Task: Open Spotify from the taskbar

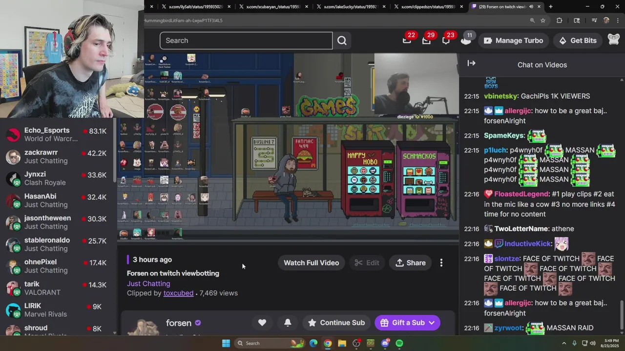Action: click(399, 343)
